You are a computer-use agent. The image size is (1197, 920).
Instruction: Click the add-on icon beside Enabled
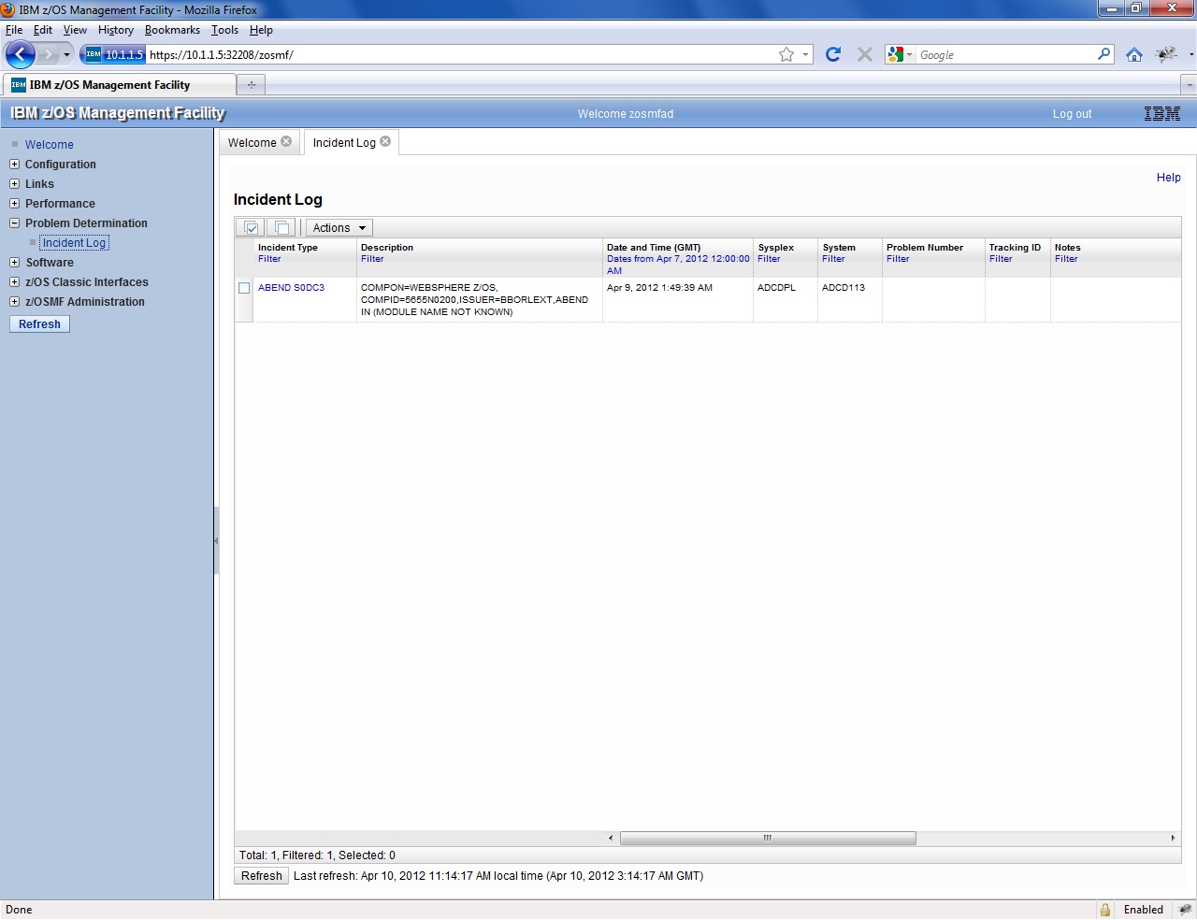(1185, 910)
